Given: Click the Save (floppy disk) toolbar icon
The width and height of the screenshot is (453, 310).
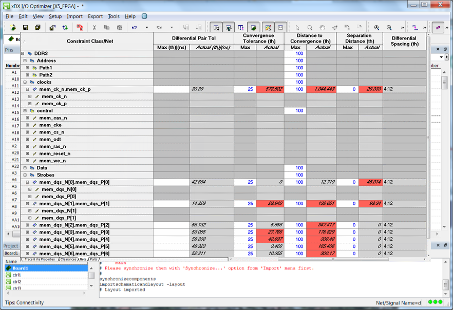Looking at the screenshot, I should pos(26,27).
